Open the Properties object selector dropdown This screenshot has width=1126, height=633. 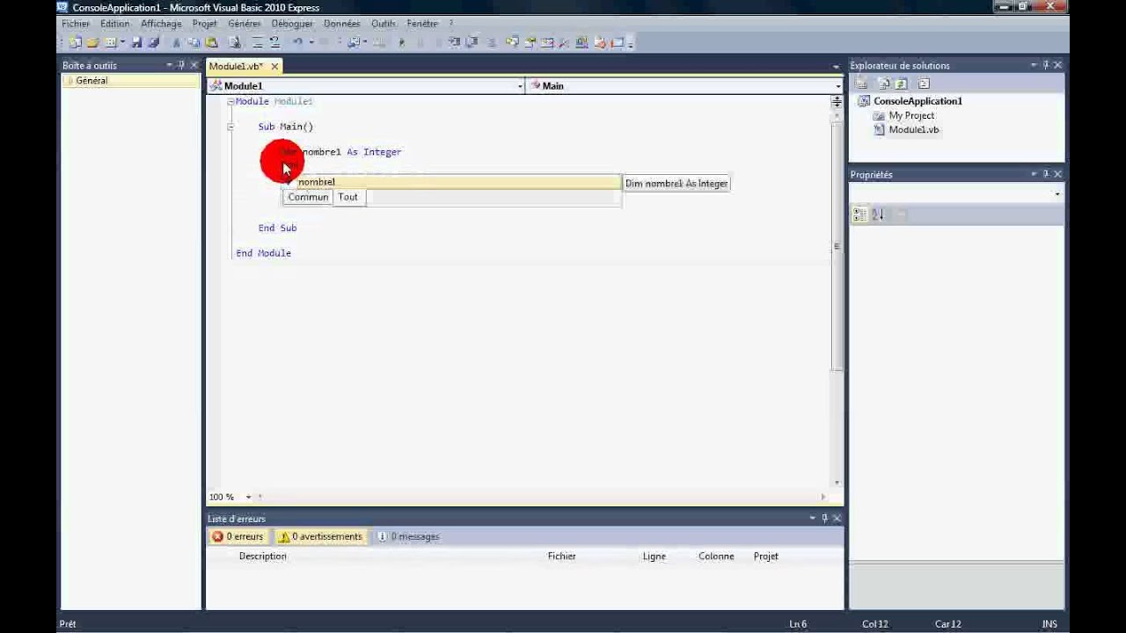coord(1057,194)
